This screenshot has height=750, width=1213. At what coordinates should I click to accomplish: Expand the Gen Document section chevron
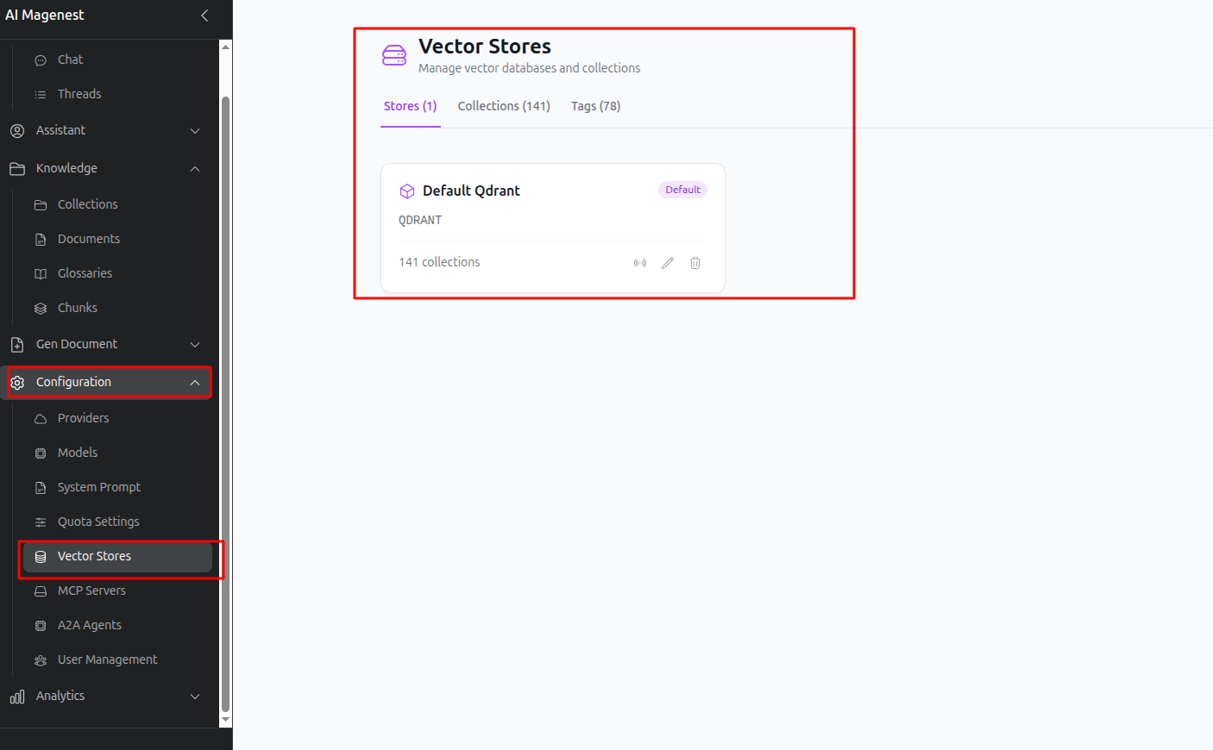click(x=195, y=345)
